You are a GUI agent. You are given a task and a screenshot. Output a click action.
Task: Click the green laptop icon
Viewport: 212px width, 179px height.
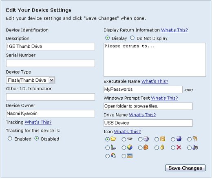click(113, 148)
